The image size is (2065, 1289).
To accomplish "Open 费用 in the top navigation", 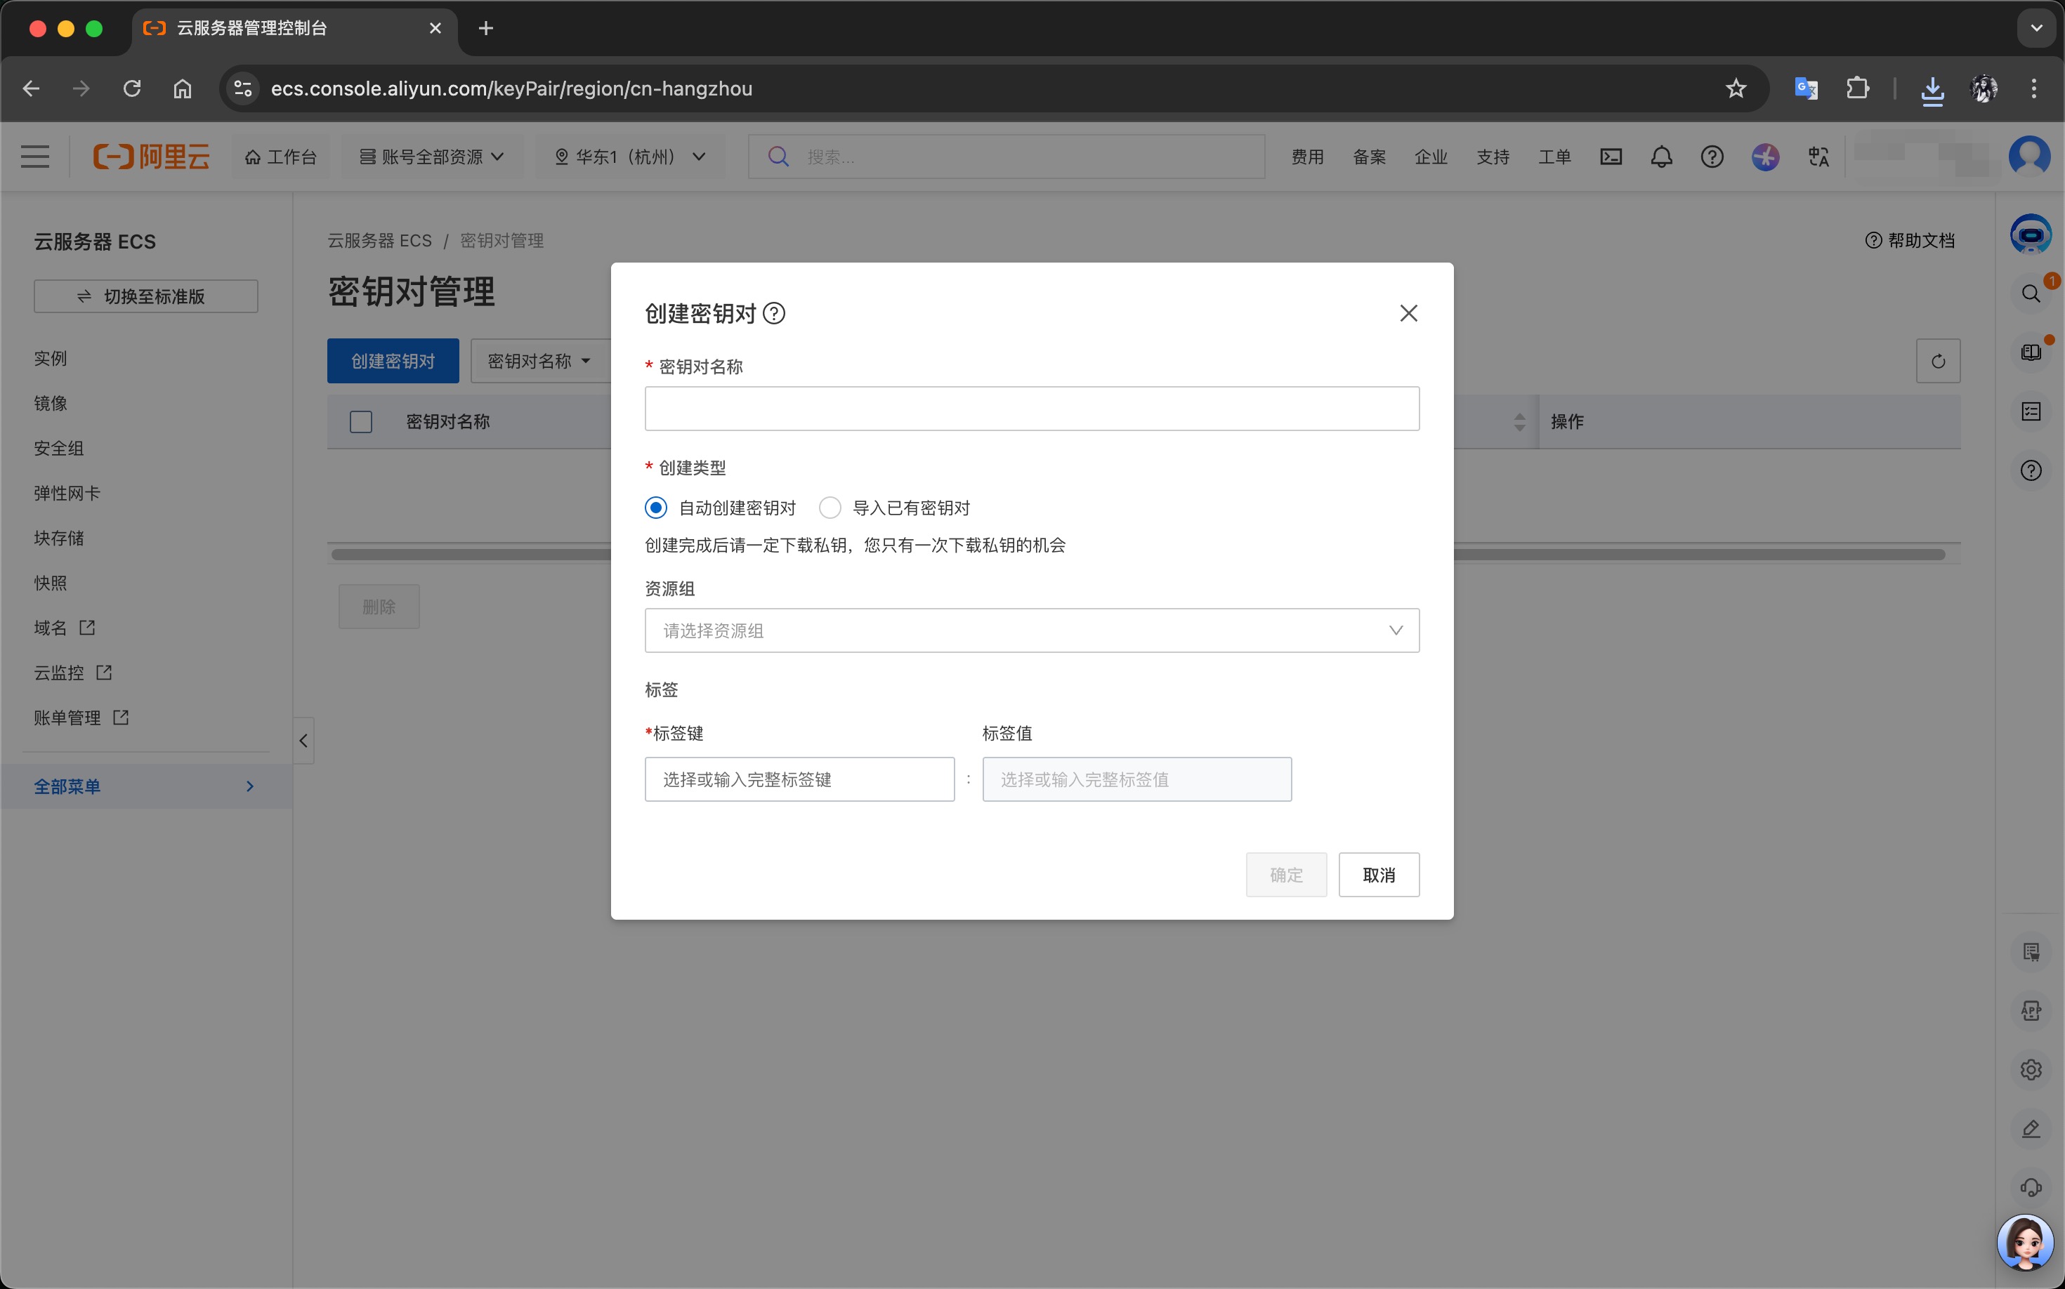I will (x=1306, y=157).
